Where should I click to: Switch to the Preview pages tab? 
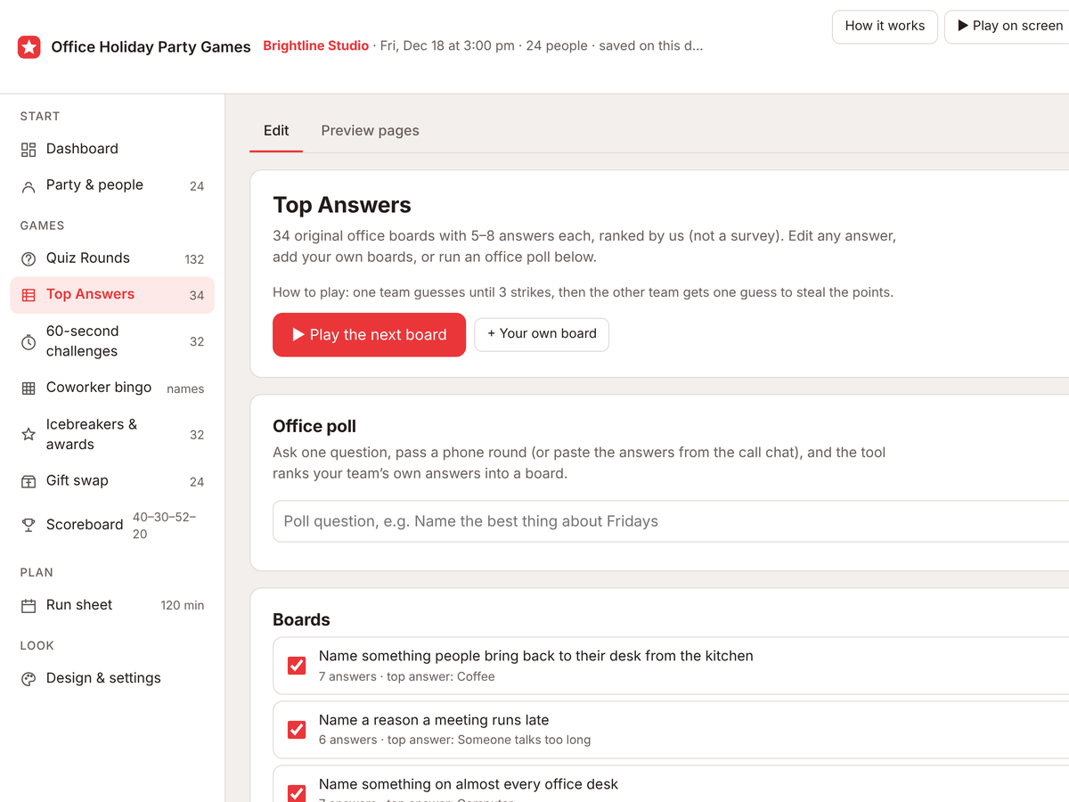pyautogui.click(x=370, y=131)
